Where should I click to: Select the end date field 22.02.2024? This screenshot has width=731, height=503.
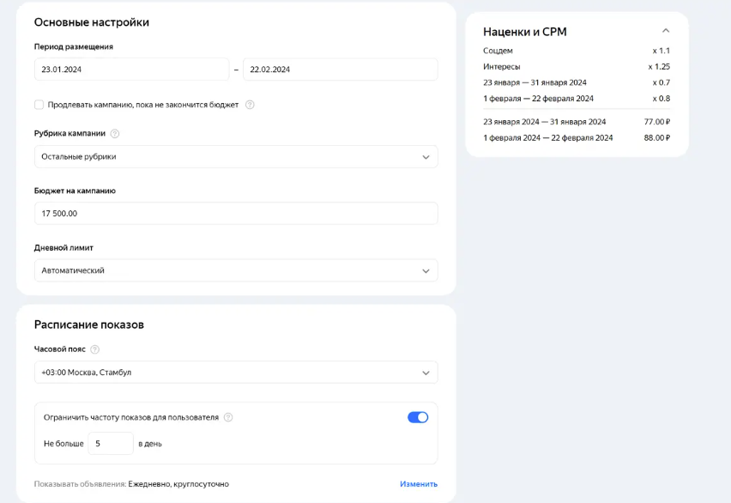click(x=339, y=68)
